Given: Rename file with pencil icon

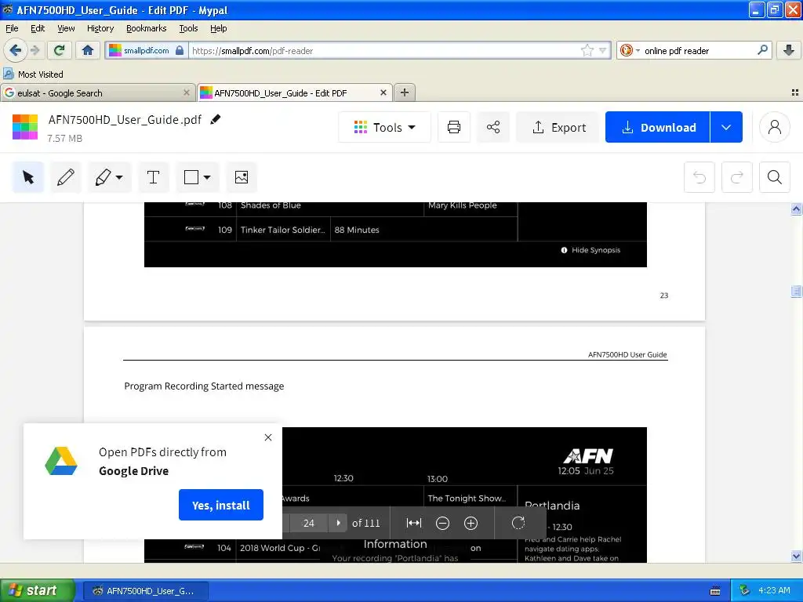Looking at the screenshot, I should point(216,119).
